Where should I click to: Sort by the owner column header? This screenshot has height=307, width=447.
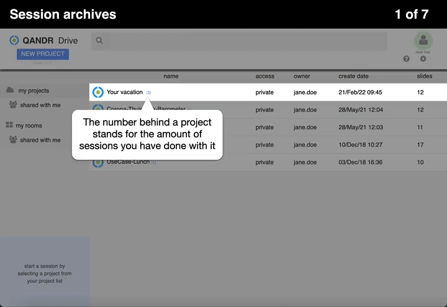[302, 76]
